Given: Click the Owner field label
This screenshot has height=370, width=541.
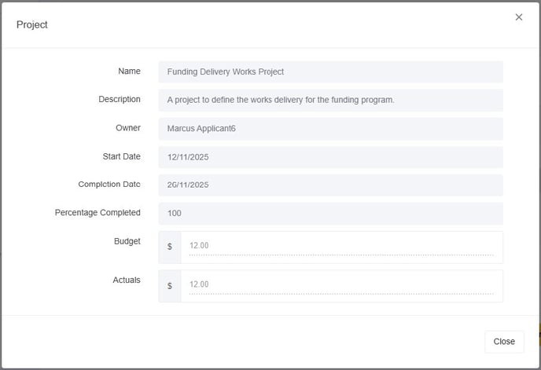Looking at the screenshot, I should pyautogui.click(x=128, y=128).
